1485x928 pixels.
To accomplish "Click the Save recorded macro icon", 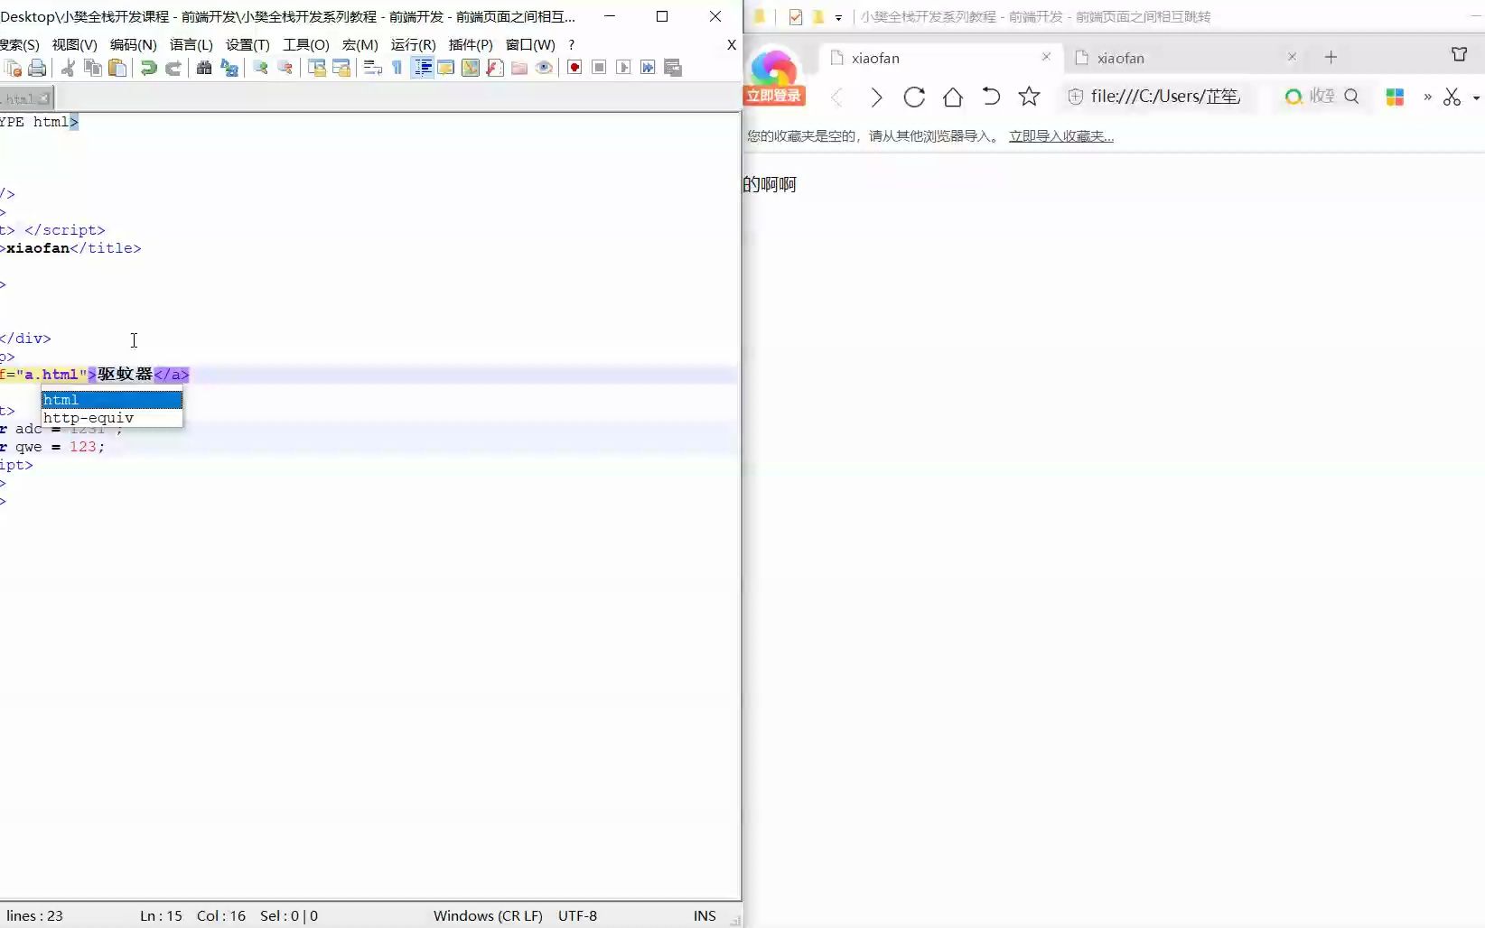I will click(673, 68).
